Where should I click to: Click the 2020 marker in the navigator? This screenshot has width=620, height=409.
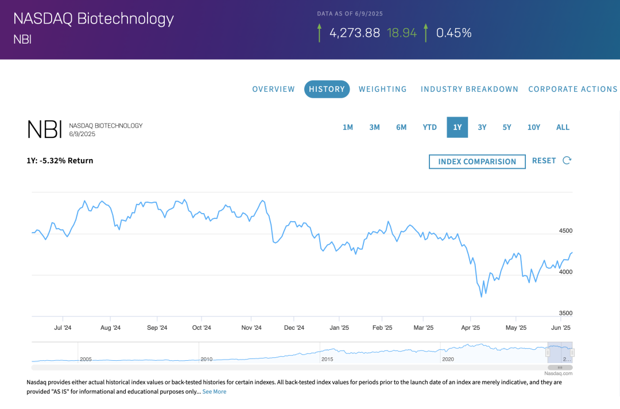tap(448, 359)
